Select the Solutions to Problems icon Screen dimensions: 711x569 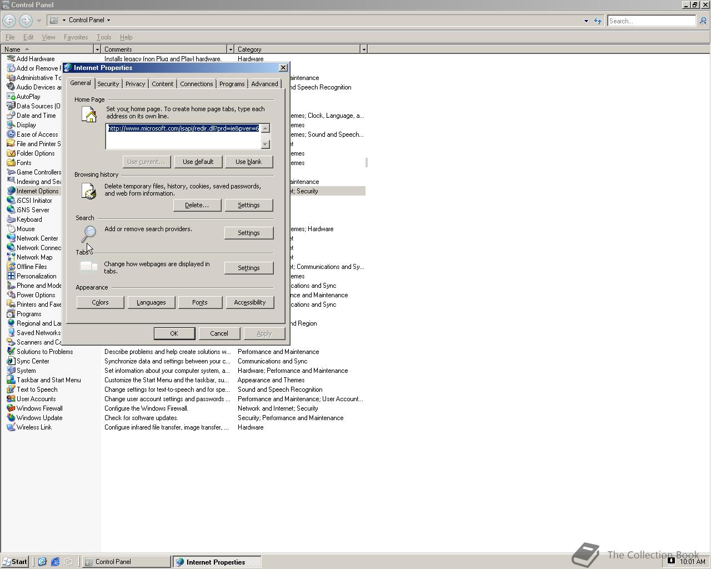coord(11,352)
